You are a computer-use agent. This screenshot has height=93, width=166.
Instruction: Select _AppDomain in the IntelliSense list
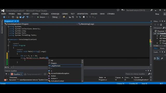tap(65, 66)
